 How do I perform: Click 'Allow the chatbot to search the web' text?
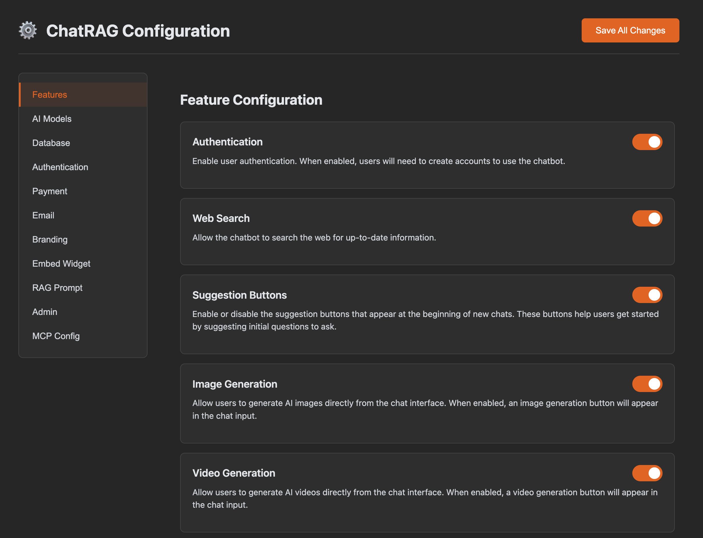[314, 238]
